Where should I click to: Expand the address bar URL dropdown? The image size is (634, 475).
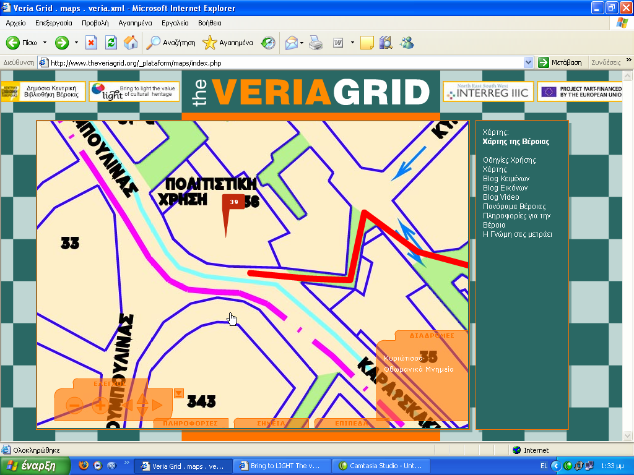coord(528,62)
